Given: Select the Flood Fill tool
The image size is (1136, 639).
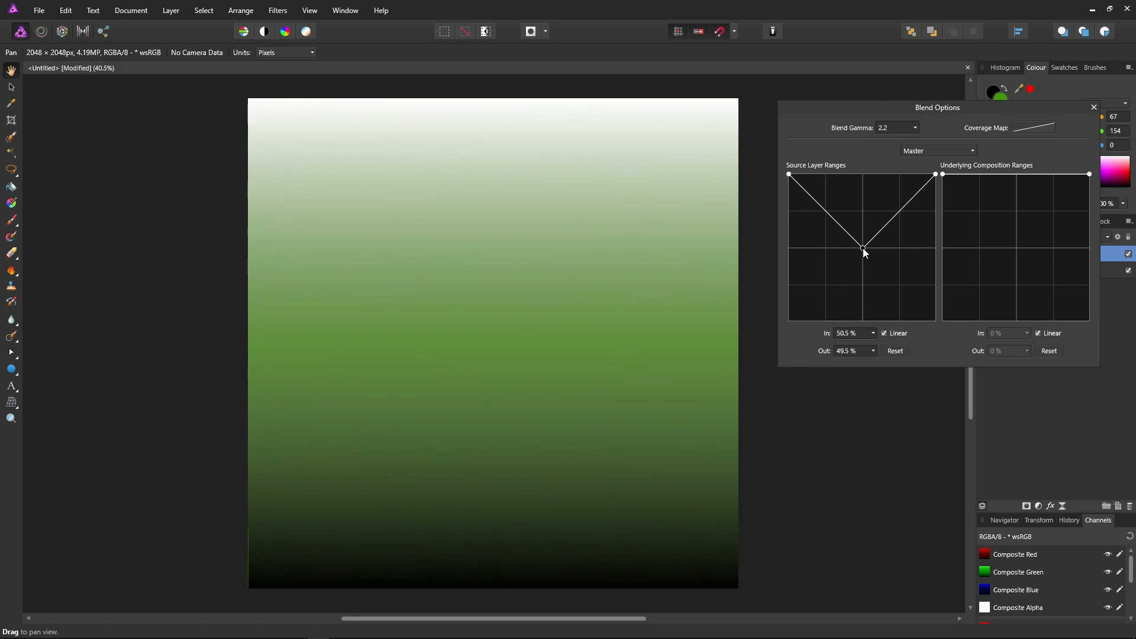Looking at the screenshot, I should pyautogui.click(x=11, y=187).
